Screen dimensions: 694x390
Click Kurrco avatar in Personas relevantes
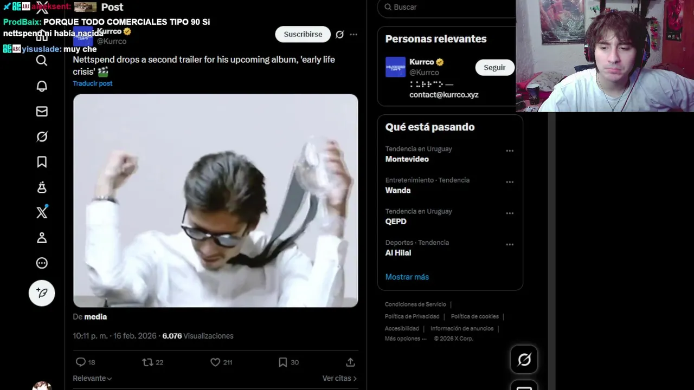(x=395, y=67)
